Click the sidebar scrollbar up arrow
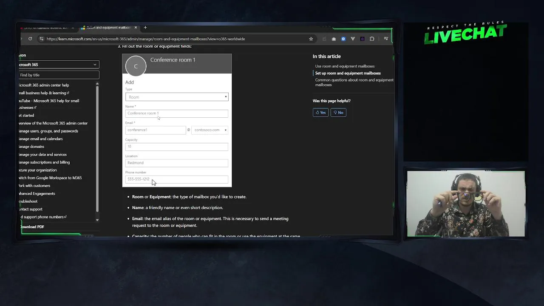544x306 pixels. [97, 83]
